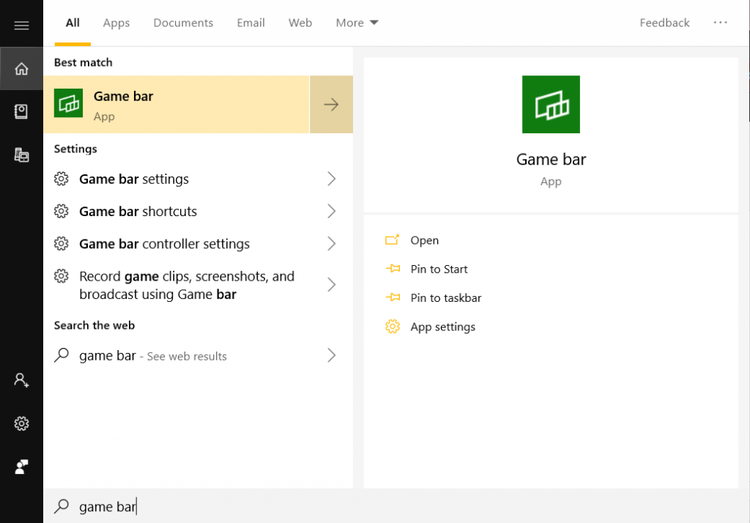Switch to the Web tab
The image size is (750, 523).
click(300, 23)
